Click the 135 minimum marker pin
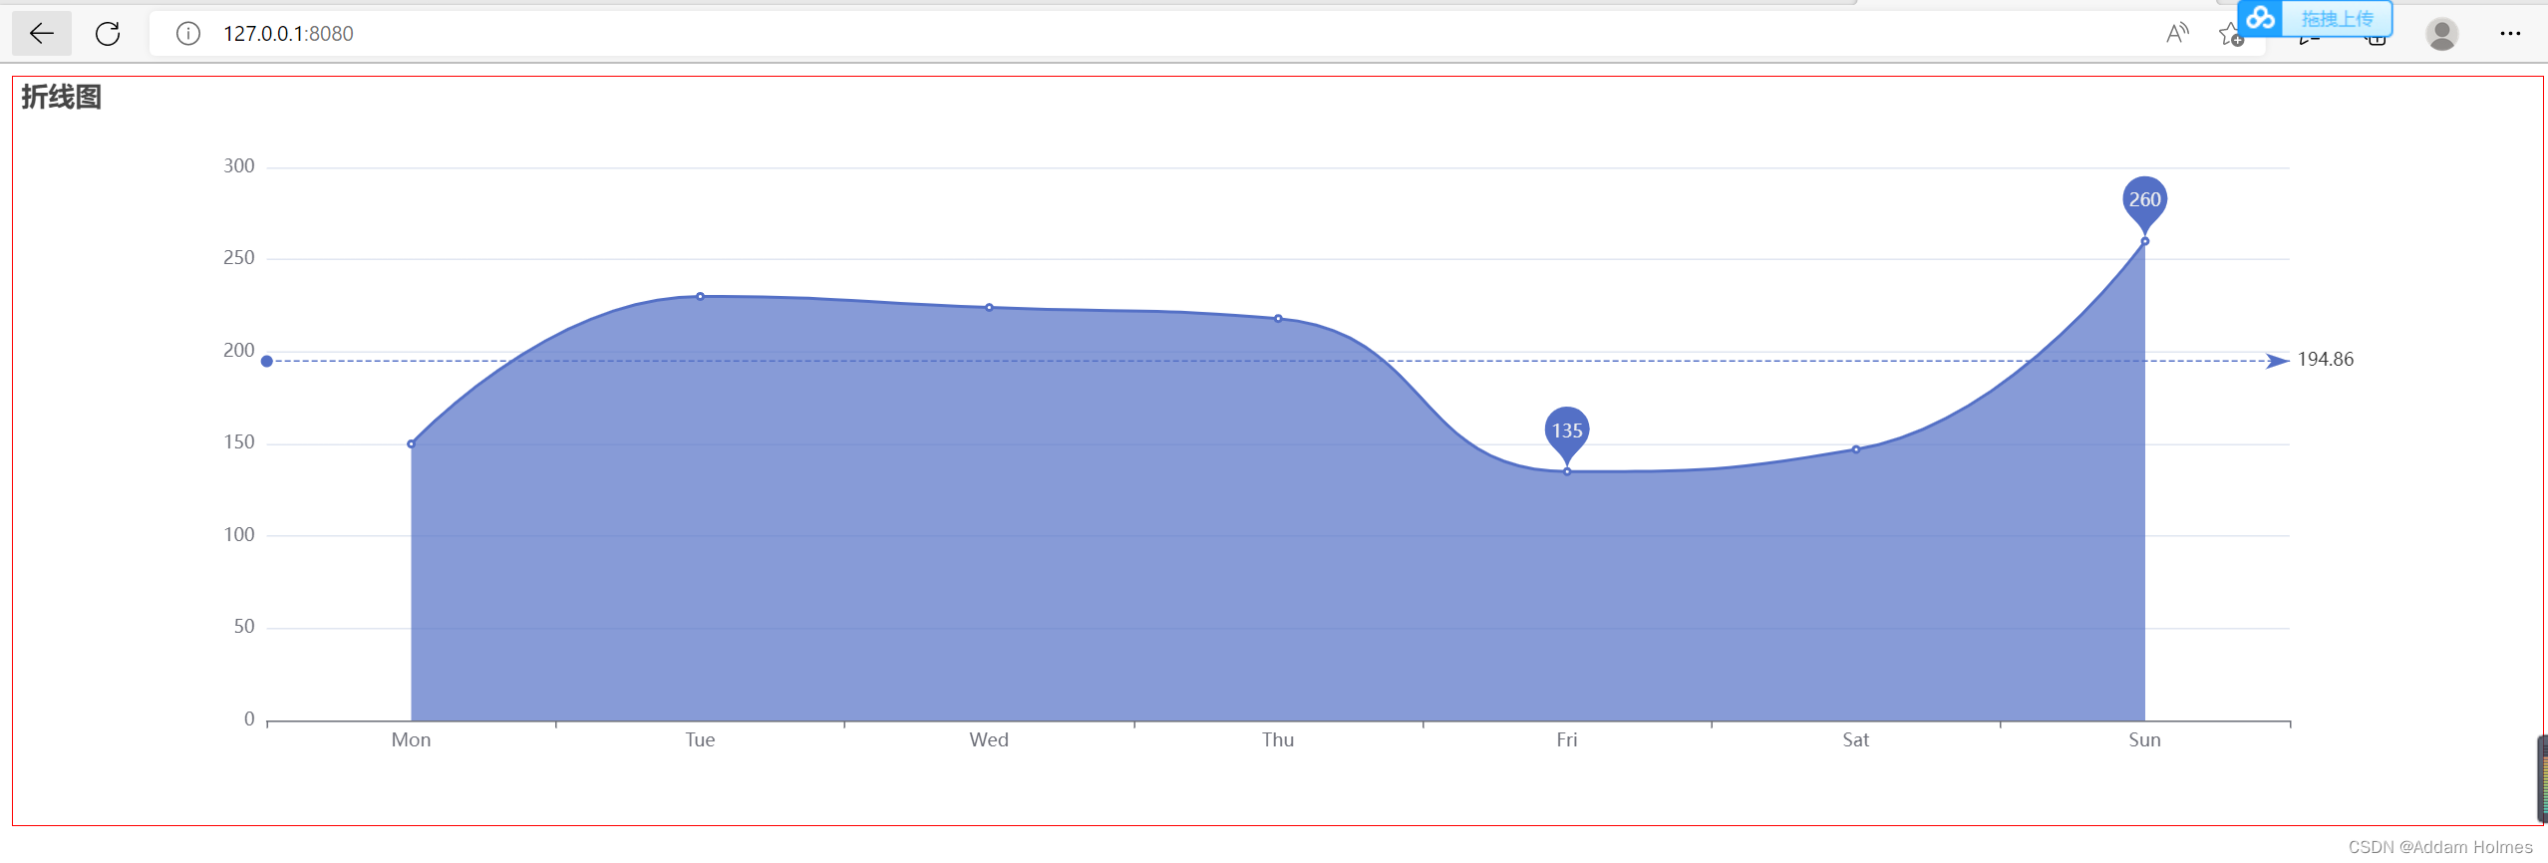The height and width of the screenshot is (863, 2548). pos(1567,432)
